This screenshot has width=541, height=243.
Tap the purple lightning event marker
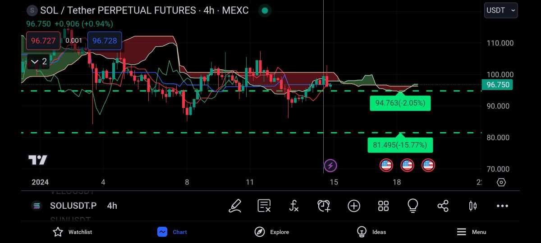(330, 165)
